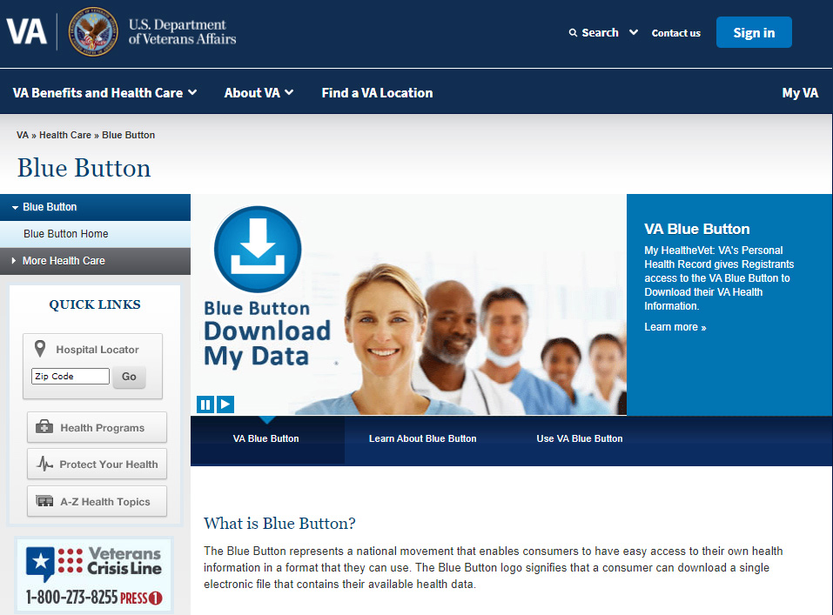
Task: Click the Zip Code input field
Action: click(x=71, y=376)
